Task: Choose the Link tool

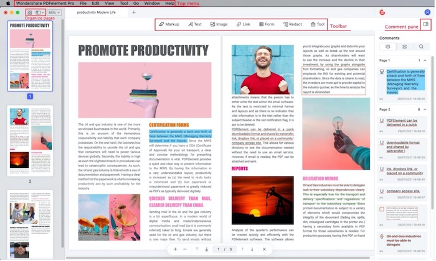Action: [242, 24]
